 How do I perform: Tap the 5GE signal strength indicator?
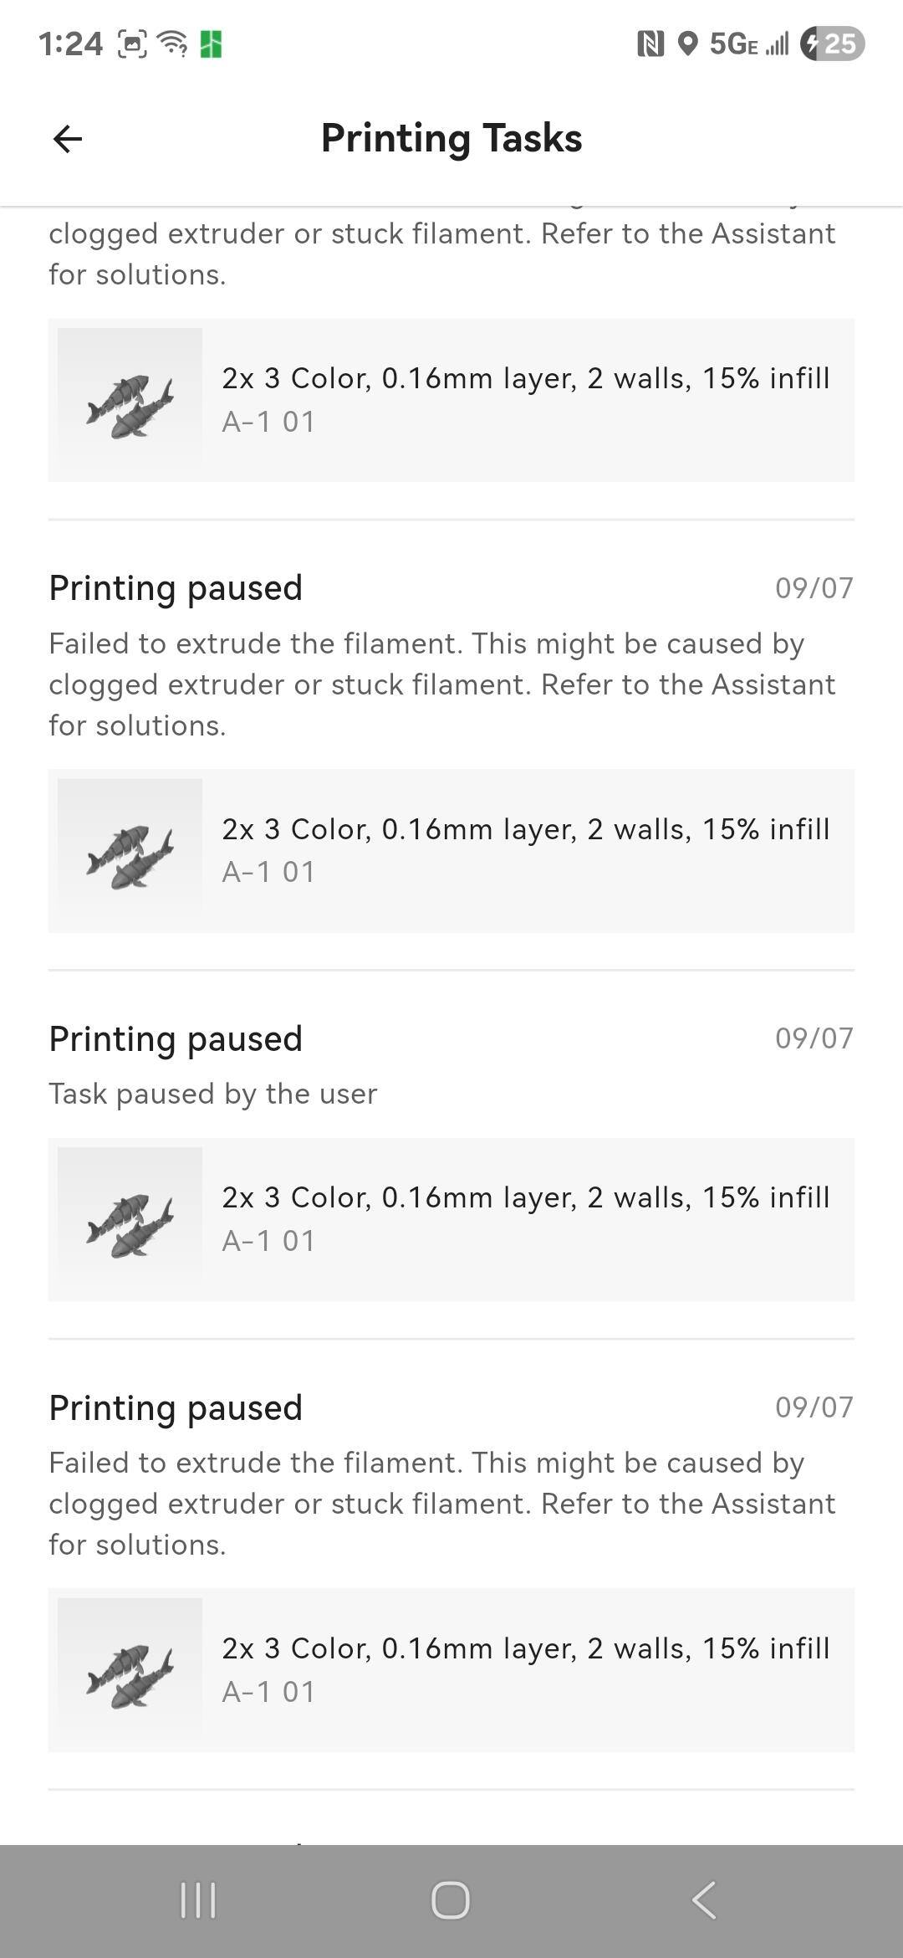[749, 44]
